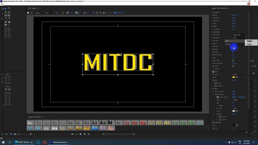Select the Line tool
Viewport: 258px width, 145px height.
click(9, 37)
